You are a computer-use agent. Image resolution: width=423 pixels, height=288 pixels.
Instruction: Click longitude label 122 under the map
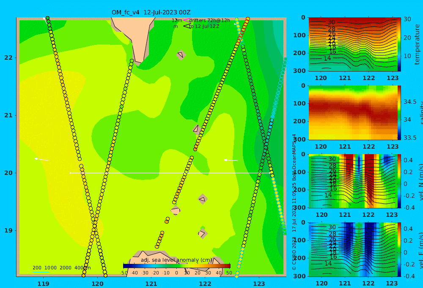click(205, 284)
